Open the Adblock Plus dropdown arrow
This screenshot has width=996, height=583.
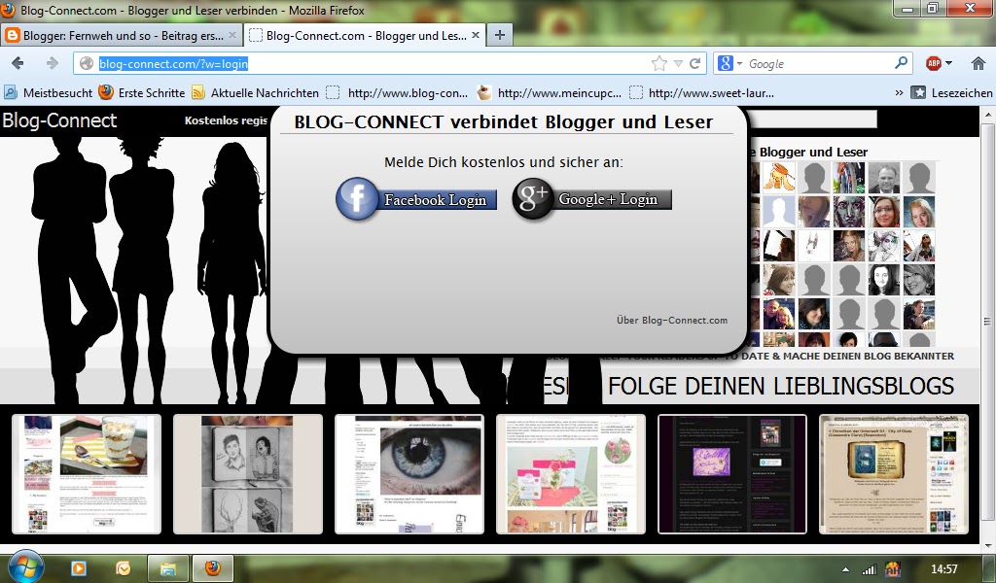(948, 63)
